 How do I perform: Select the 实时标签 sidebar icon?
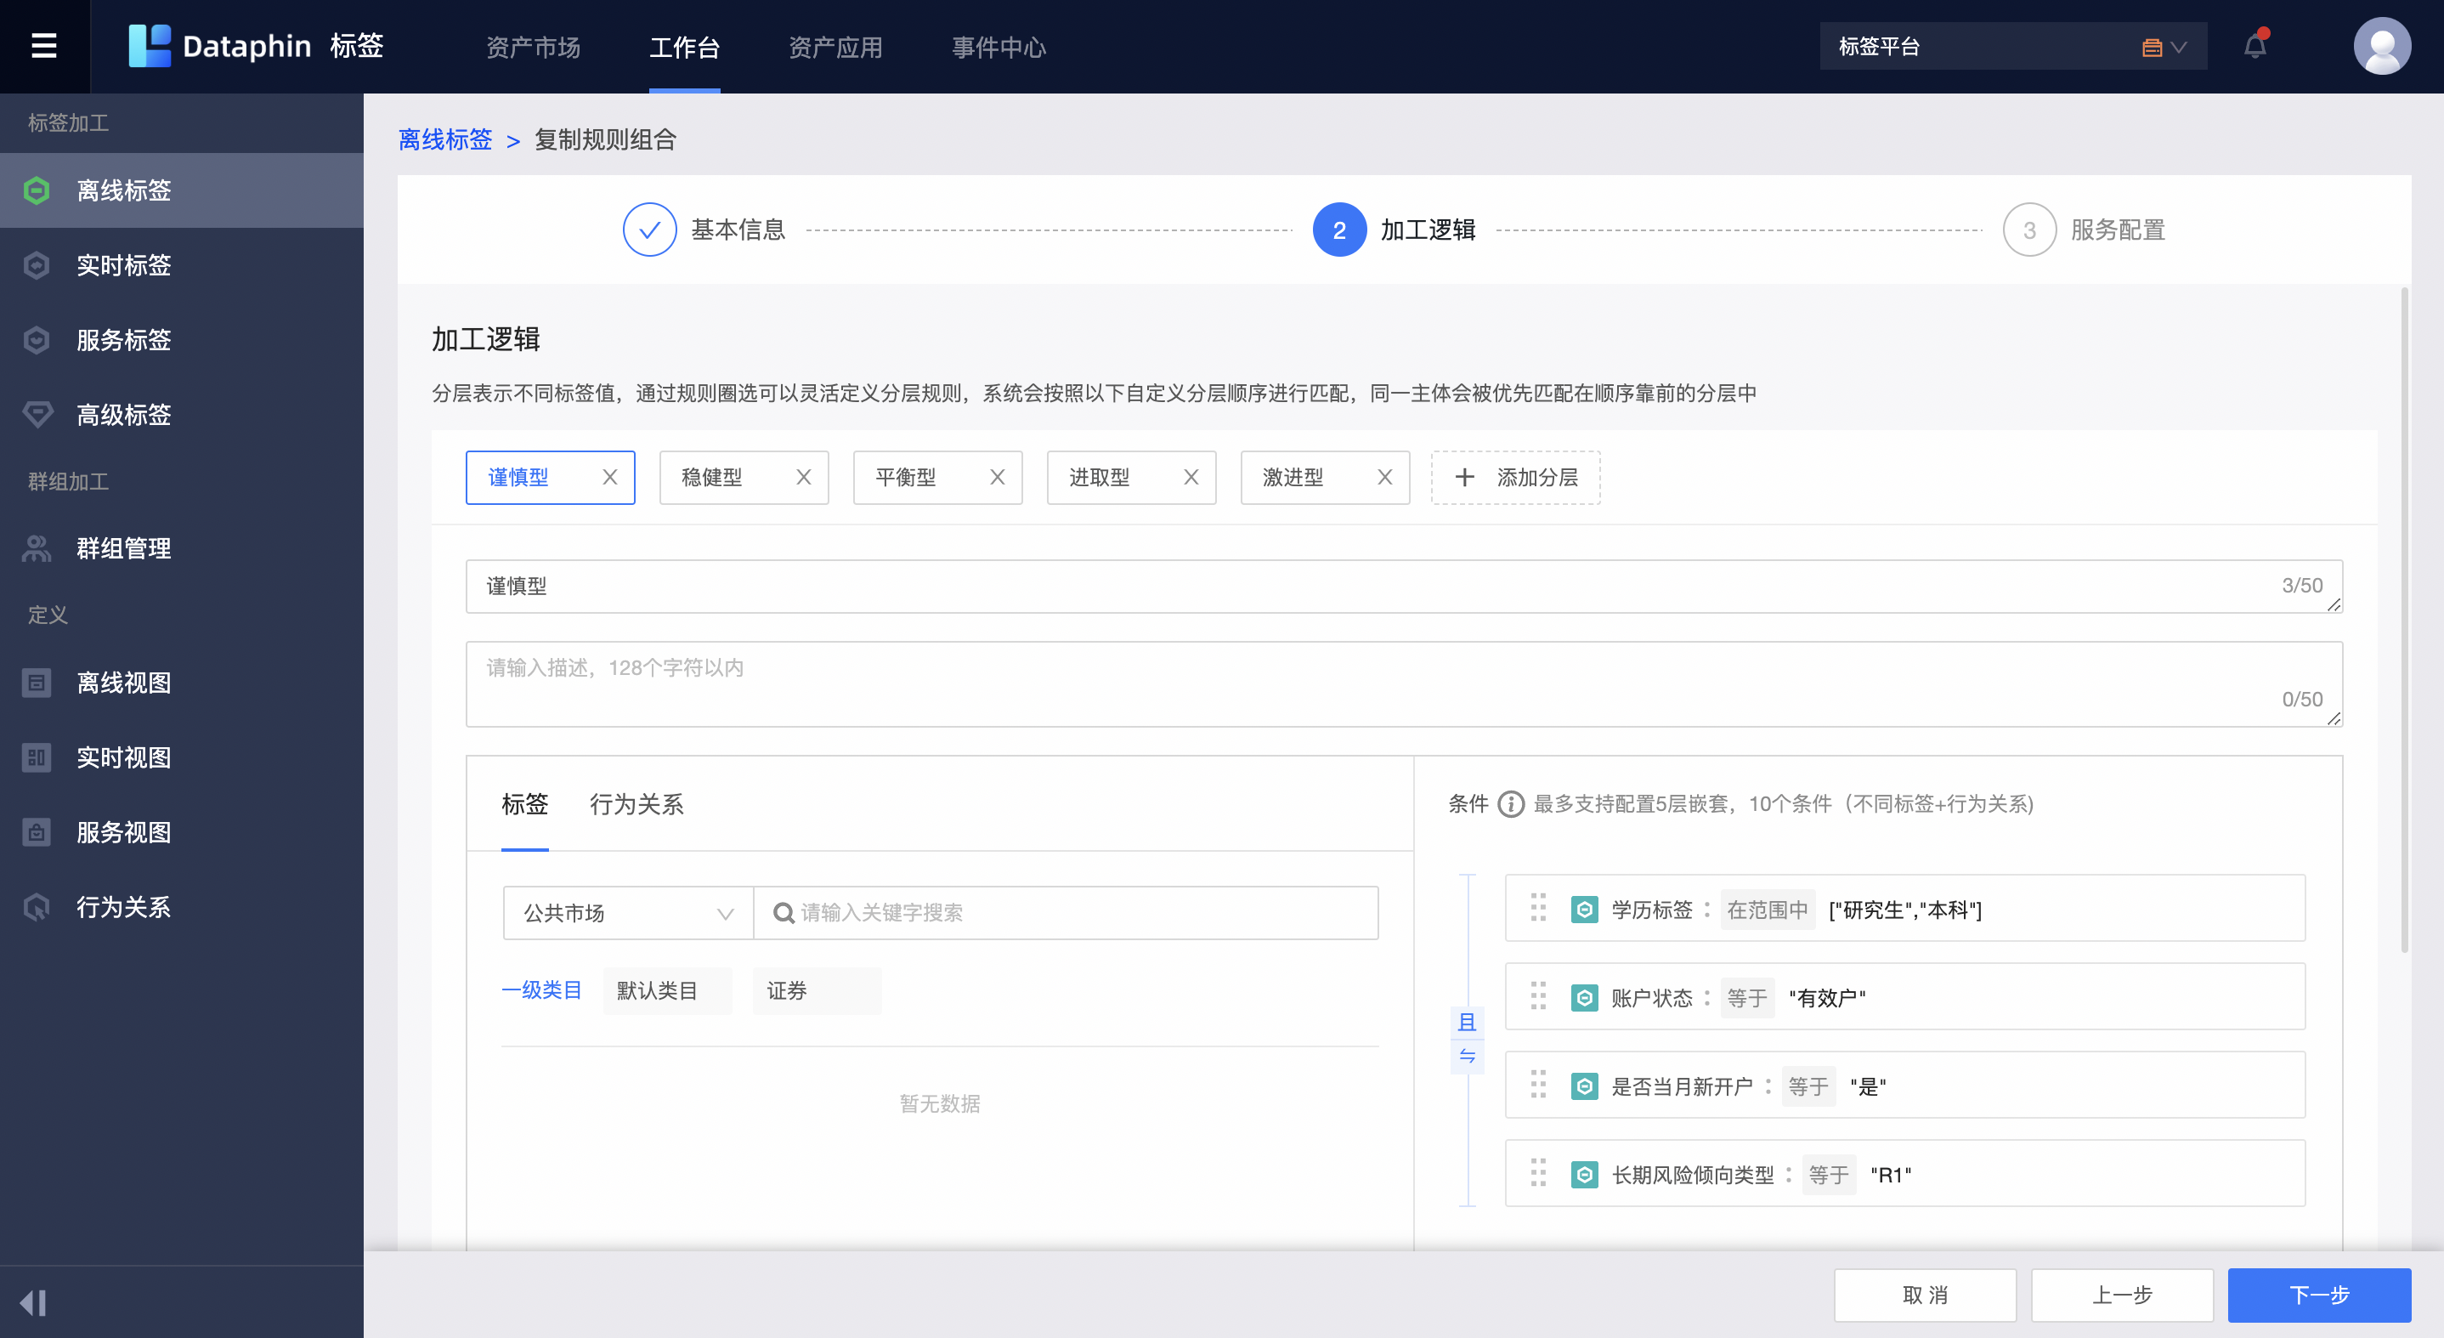click(35, 264)
